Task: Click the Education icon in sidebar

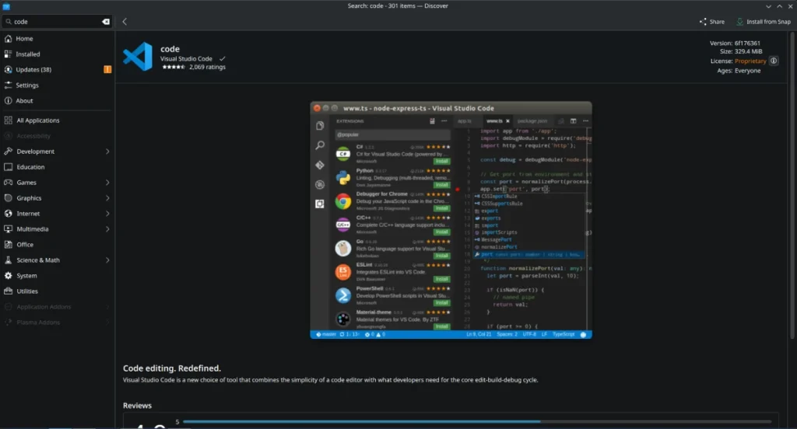Action: pos(8,167)
